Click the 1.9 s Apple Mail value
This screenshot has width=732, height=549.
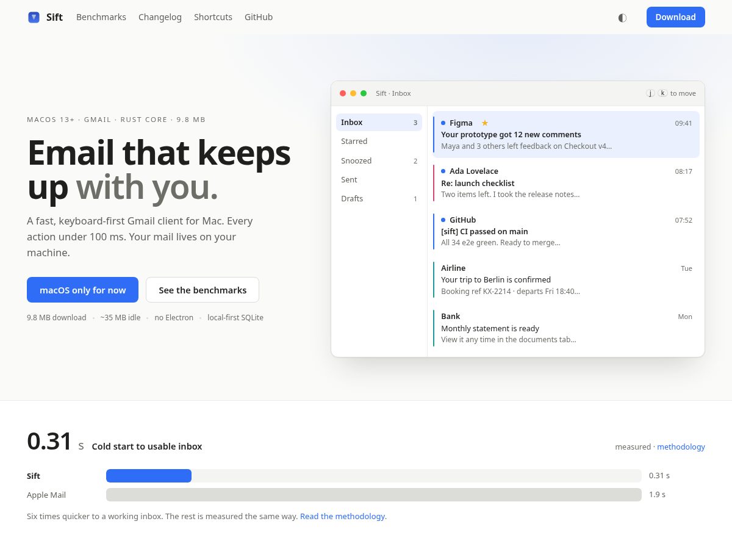point(657,495)
